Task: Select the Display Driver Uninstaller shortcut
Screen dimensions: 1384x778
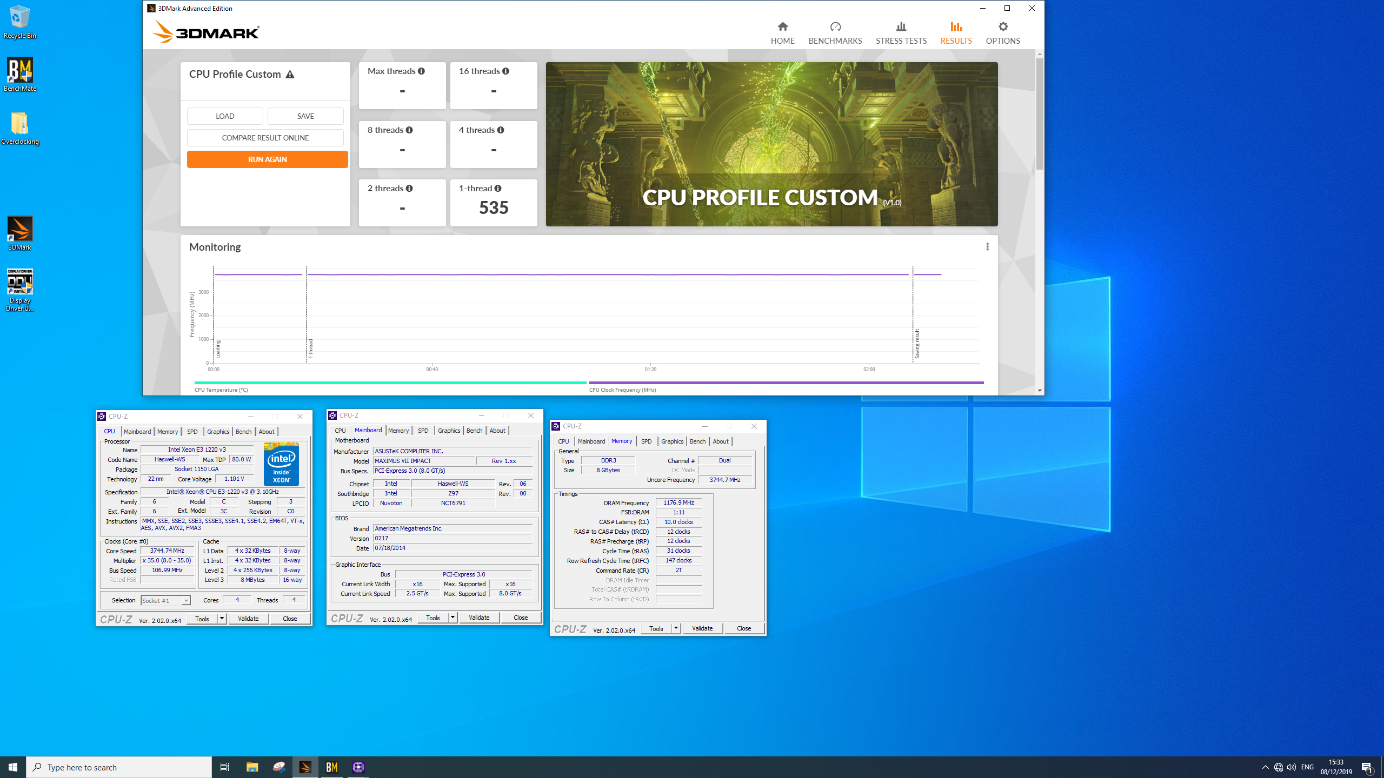Action: pos(20,290)
